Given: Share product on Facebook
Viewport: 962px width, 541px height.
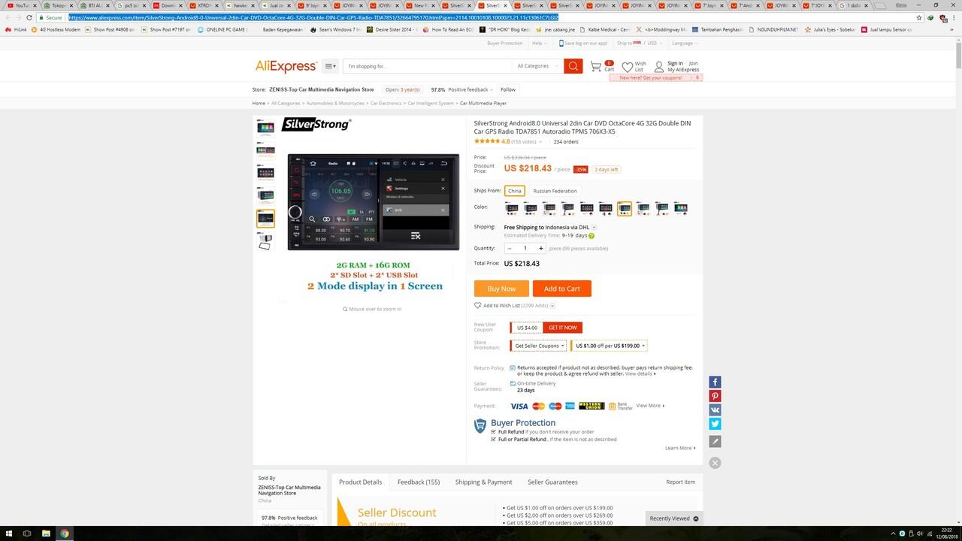Looking at the screenshot, I should (715, 382).
